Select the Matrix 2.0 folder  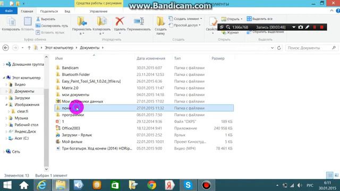pyautogui.click(x=144, y=88)
